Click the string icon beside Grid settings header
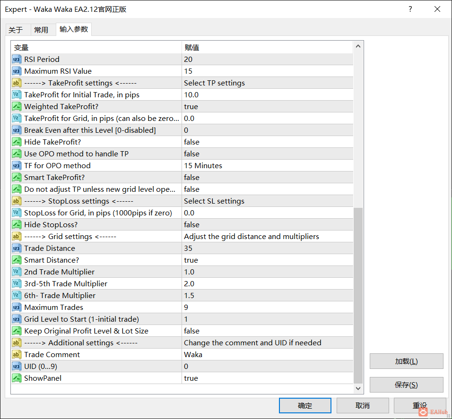The image size is (452, 419). coord(17,236)
